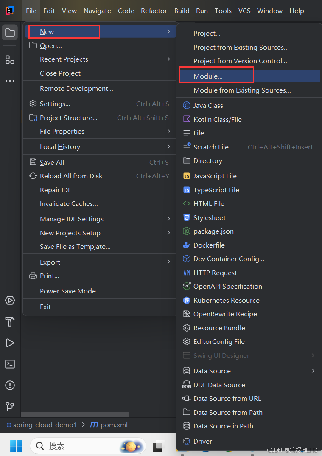The width and height of the screenshot is (322, 456).
Task: Open the Run tool window icon
Action: click(x=10, y=343)
